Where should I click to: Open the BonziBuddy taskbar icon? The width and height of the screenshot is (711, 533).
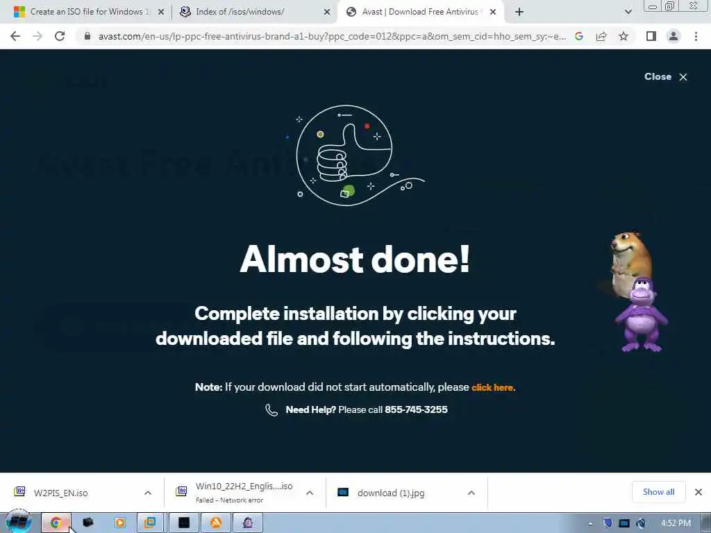248,523
